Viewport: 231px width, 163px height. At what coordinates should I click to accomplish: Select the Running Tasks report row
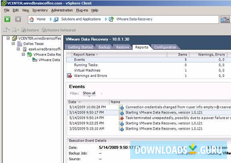pos(149,65)
